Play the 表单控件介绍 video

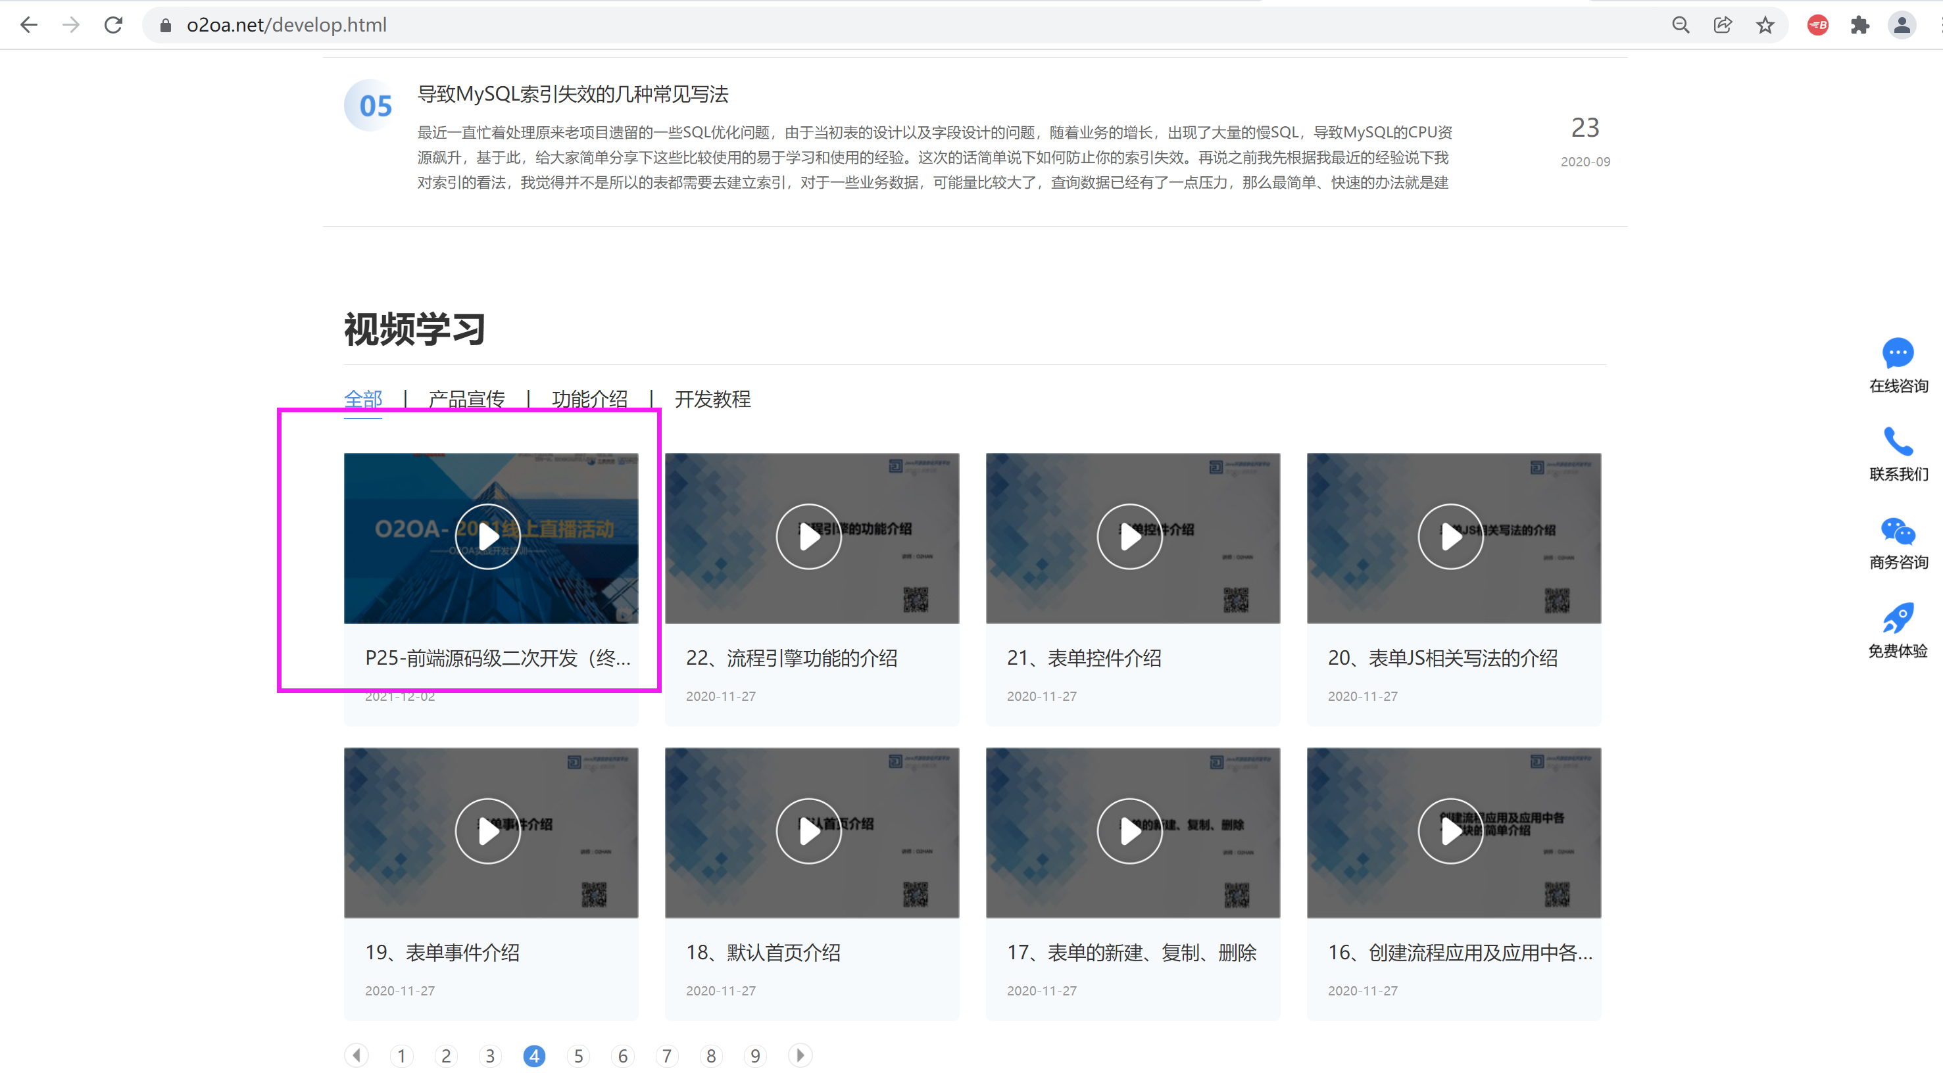point(1129,536)
